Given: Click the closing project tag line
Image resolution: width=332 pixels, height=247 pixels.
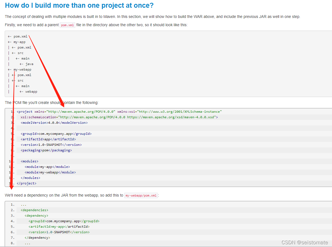Looking at the screenshot, I should 26,183.
